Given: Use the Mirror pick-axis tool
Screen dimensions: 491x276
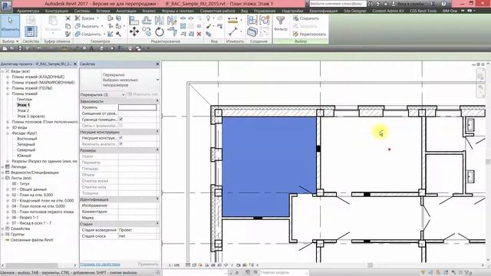Looking at the screenshot, I should point(160,21).
